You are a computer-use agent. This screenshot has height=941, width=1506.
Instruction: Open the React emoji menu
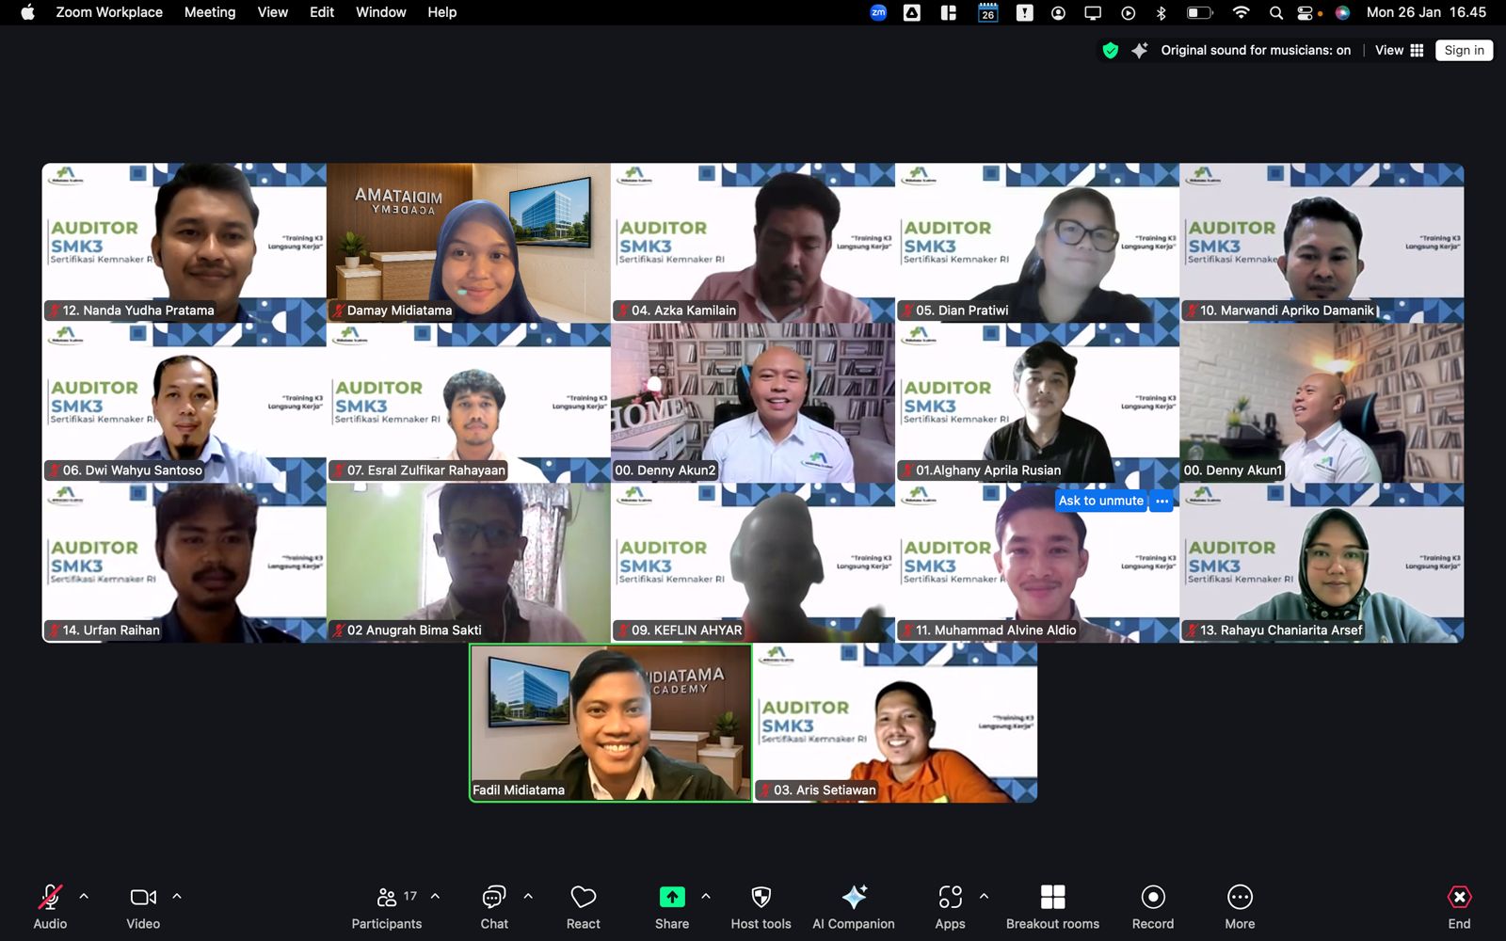[583, 906]
